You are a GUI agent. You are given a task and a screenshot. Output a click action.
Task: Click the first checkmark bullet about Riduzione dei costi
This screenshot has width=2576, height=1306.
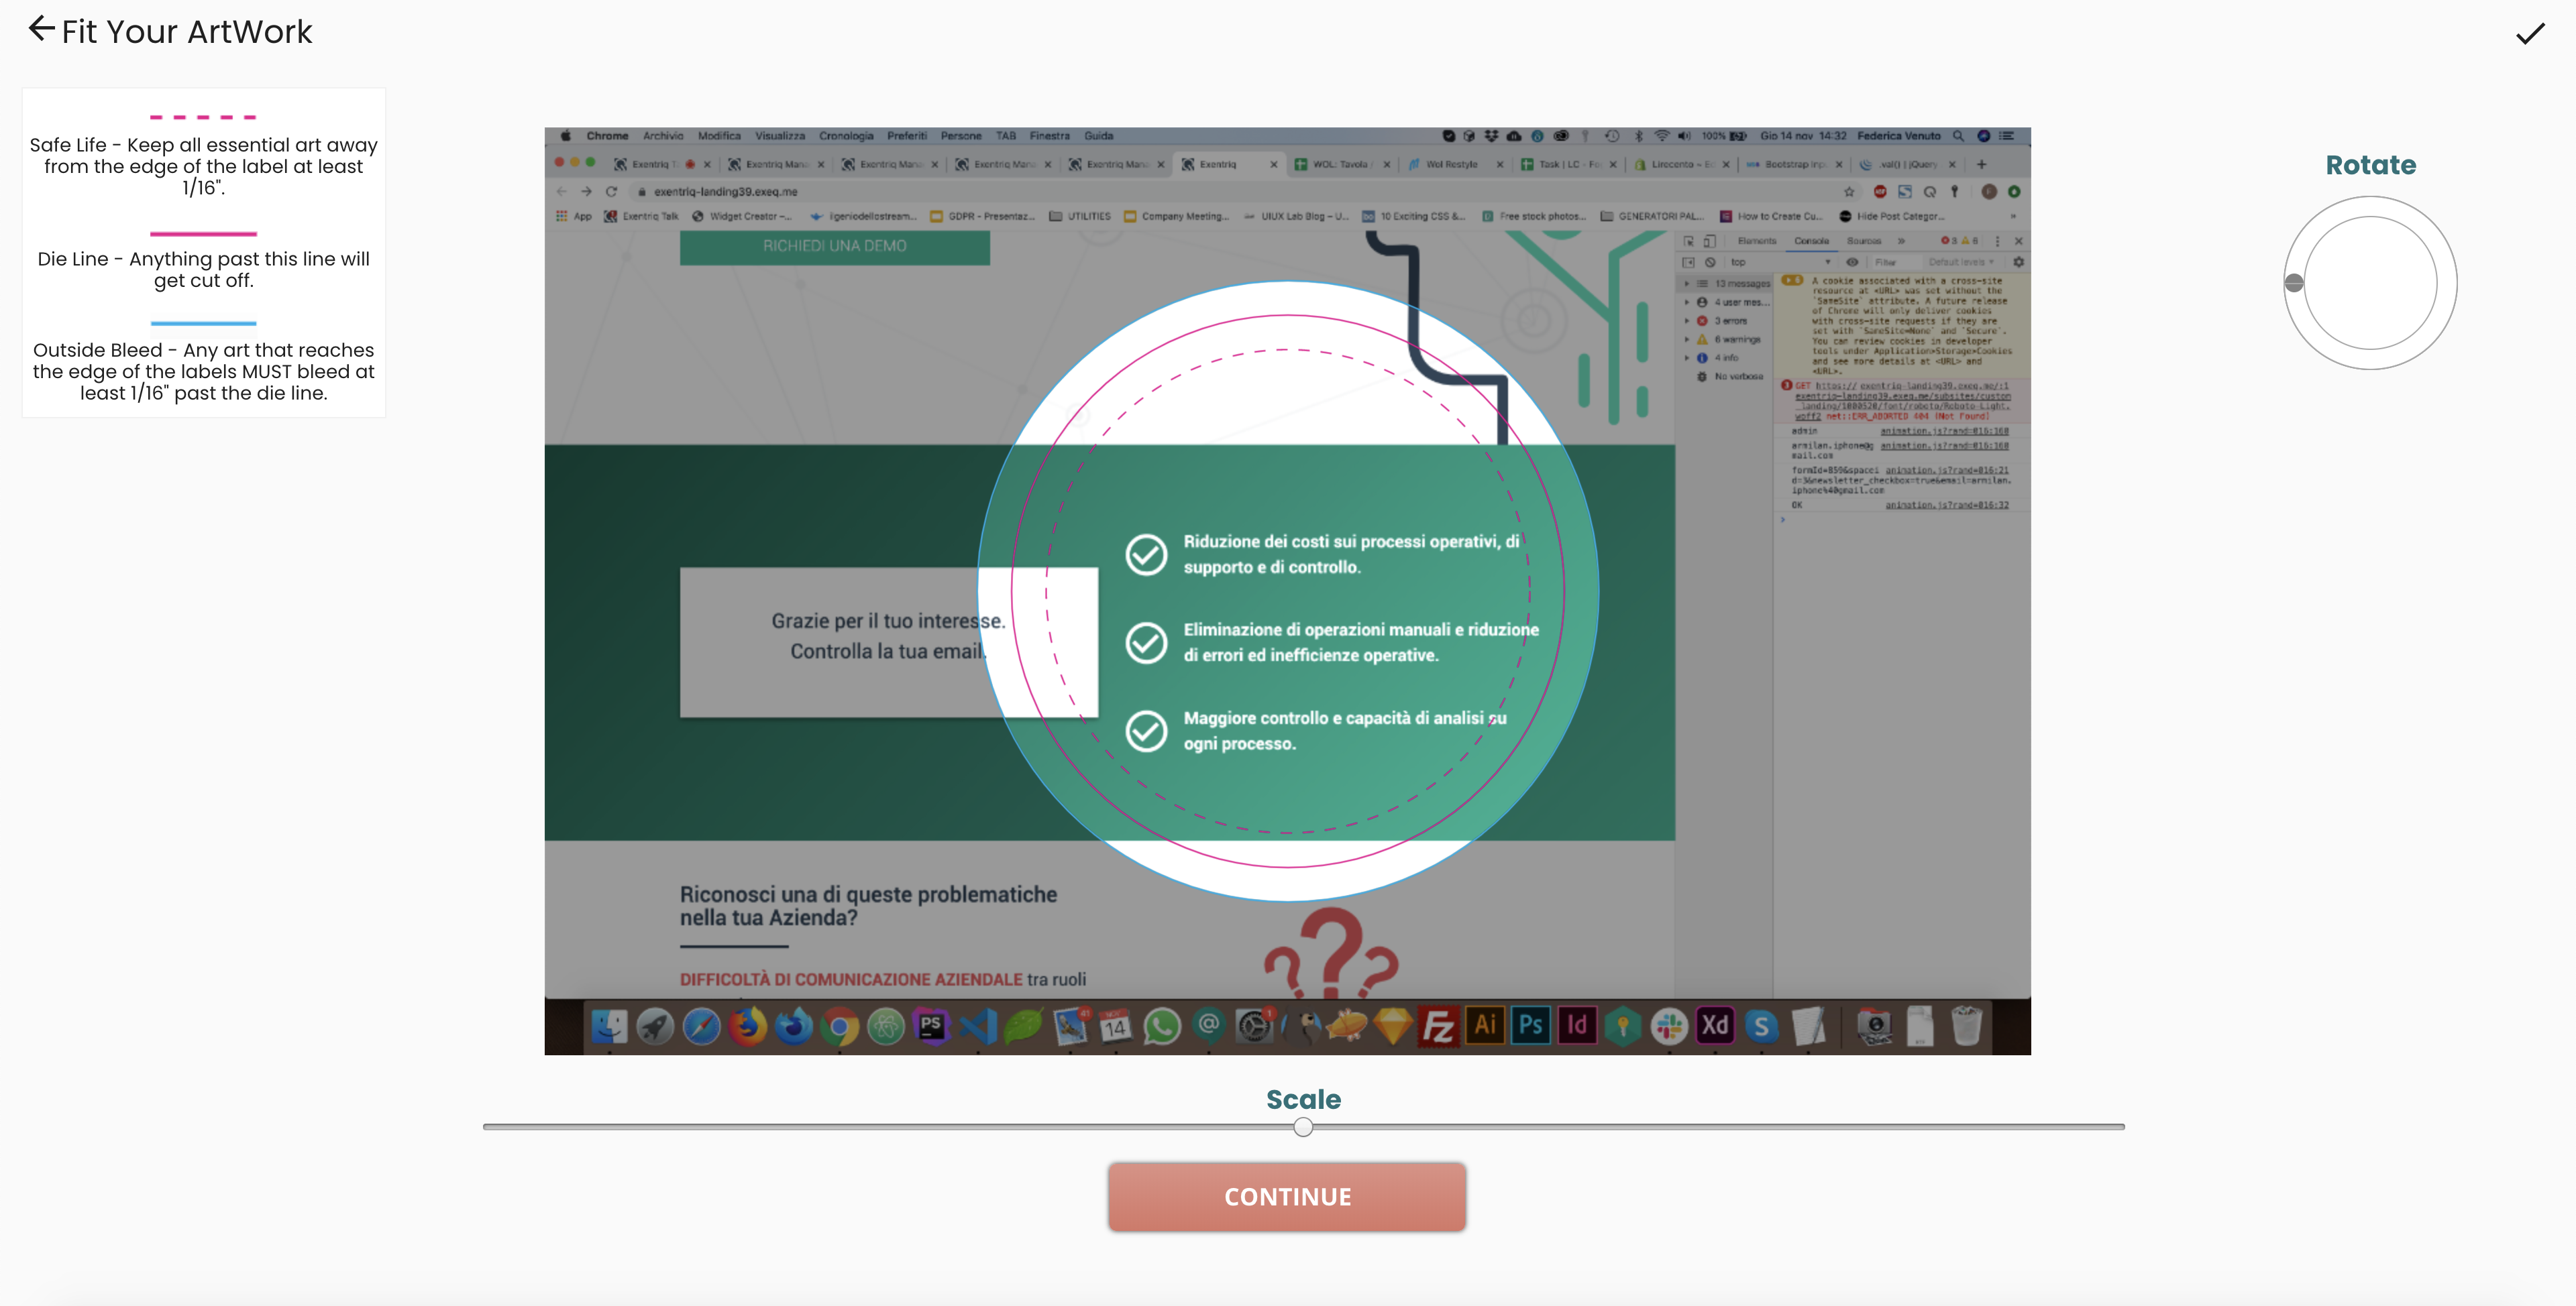(x=1146, y=554)
